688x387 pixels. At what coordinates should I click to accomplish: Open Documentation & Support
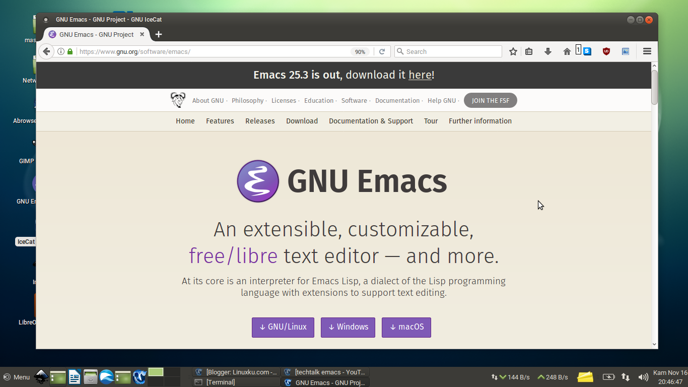point(371,121)
